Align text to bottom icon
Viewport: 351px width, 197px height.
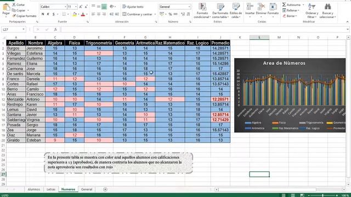[x=104, y=7]
